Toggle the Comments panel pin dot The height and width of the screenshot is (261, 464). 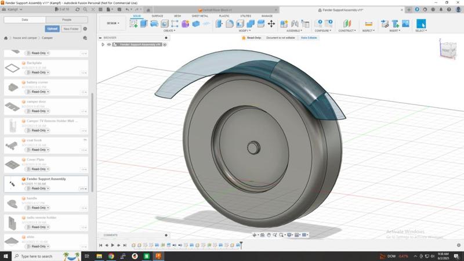pyautogui.click(x=166, y=235)
